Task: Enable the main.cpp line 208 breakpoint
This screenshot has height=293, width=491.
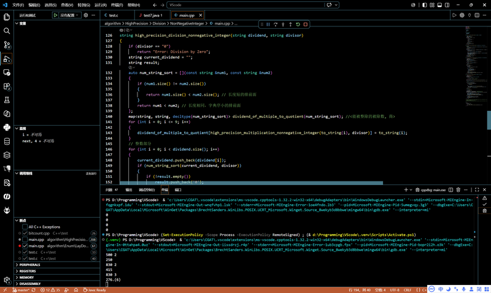Action: point(25,240)
